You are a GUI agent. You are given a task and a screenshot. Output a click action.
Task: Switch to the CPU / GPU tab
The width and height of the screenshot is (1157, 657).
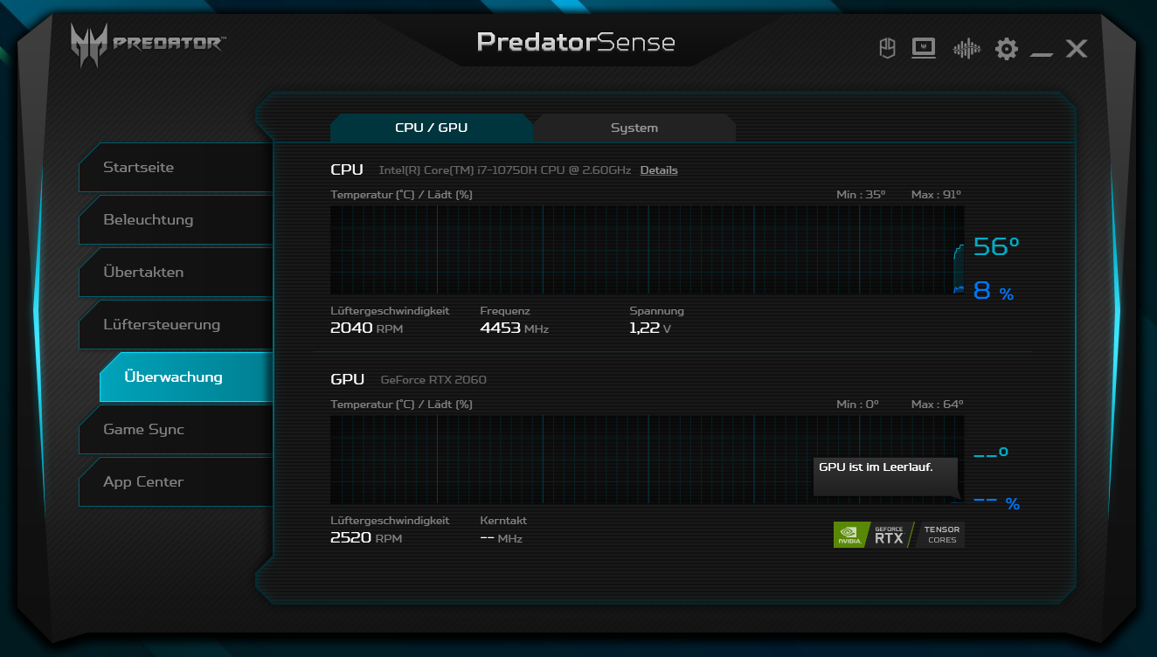tap(432, 128)
